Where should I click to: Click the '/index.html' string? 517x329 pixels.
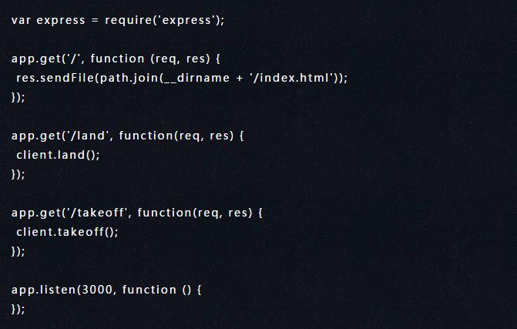[x=290, y=78]
